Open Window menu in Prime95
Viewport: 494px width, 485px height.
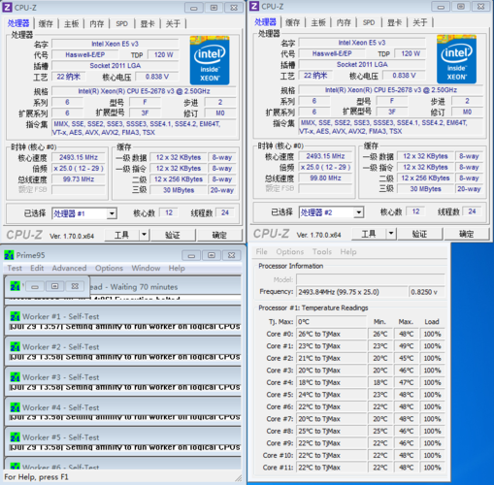coord(146,268)
